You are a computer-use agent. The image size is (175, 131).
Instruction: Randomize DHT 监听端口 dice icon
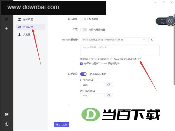point(108,95)
